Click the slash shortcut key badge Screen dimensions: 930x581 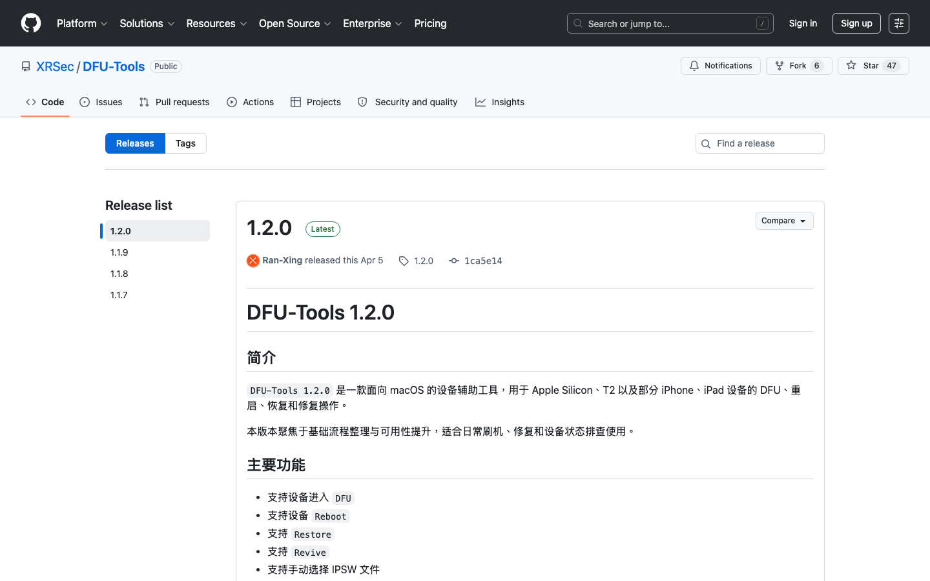tap(762, 23)
